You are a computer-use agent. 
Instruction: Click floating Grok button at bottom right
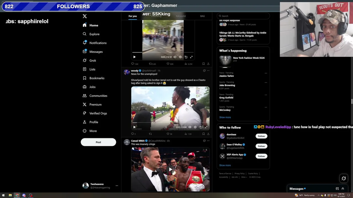coord(344,178)
